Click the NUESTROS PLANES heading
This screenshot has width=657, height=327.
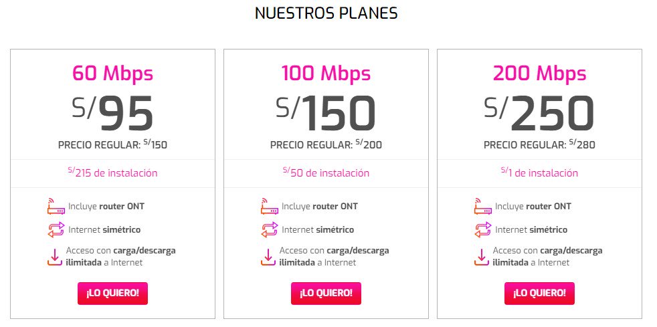click(326, 13)
